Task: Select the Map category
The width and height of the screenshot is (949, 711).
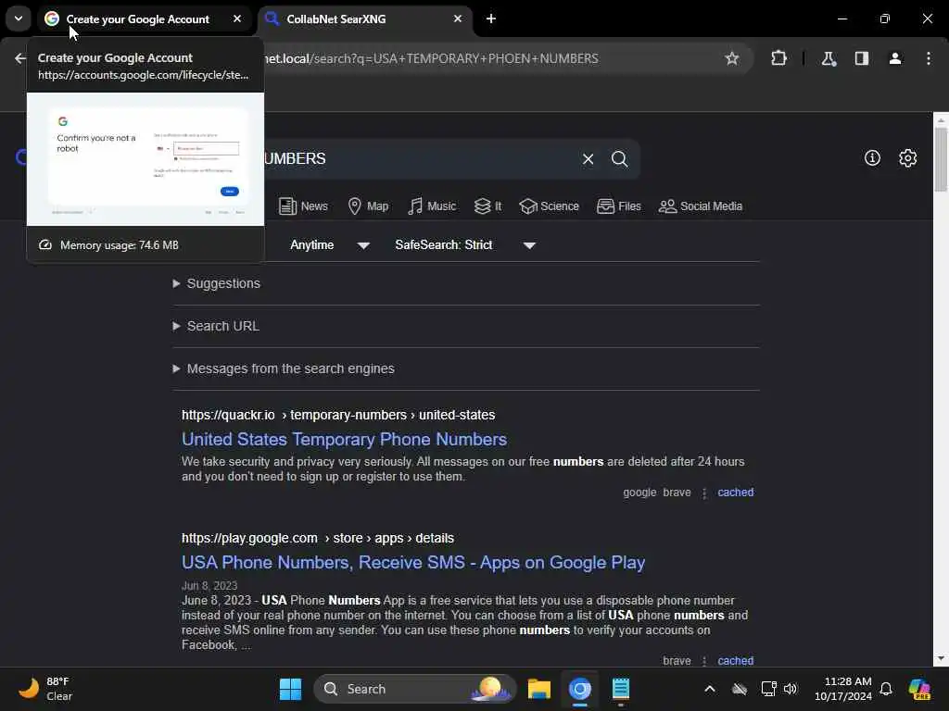Action: coord(368,206)
